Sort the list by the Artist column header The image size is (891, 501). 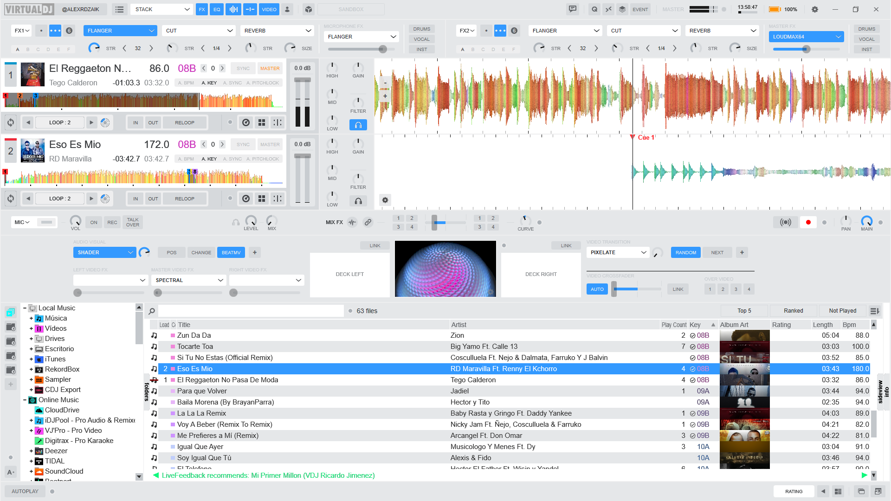tap(555, 325)
